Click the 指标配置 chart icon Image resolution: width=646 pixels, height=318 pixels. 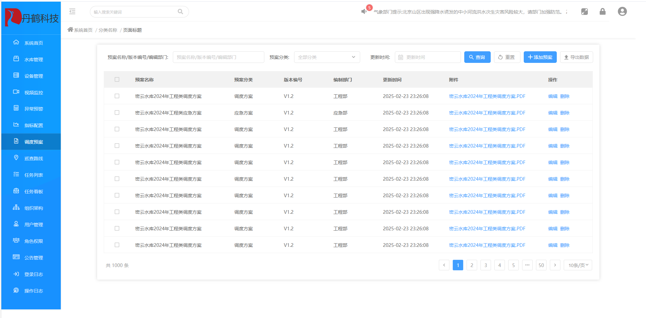16,125
